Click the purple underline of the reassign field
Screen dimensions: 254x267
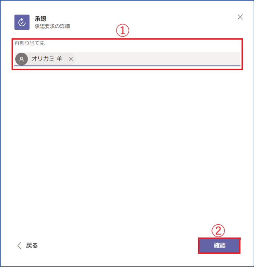(x=127, y=66)
